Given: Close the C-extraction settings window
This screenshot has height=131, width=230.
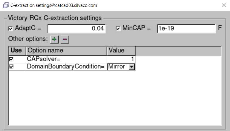Looking at the screenshot, I should click(x=224, y=5).
